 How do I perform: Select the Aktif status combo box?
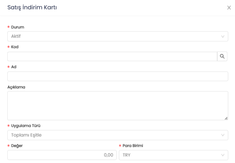tap(117, 36)
